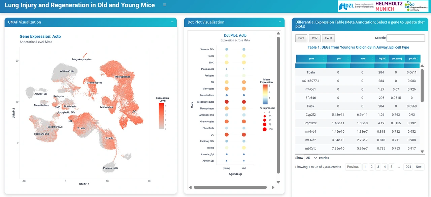Go to page 3 of table
The image size is (431, 197).
click(378, 167)
